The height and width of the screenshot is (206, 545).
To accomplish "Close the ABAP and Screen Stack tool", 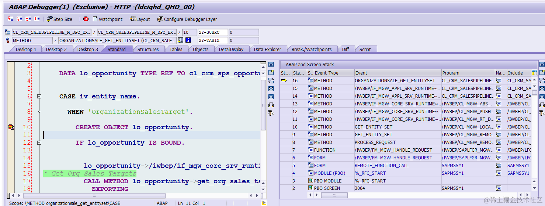I will [x=542, y=65].
